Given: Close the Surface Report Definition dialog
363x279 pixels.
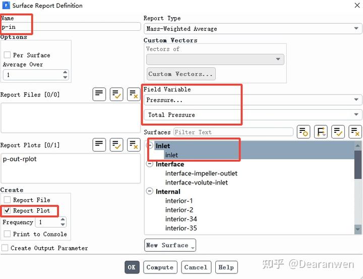Looking at the screenshot, I should [x=357, y=5].
